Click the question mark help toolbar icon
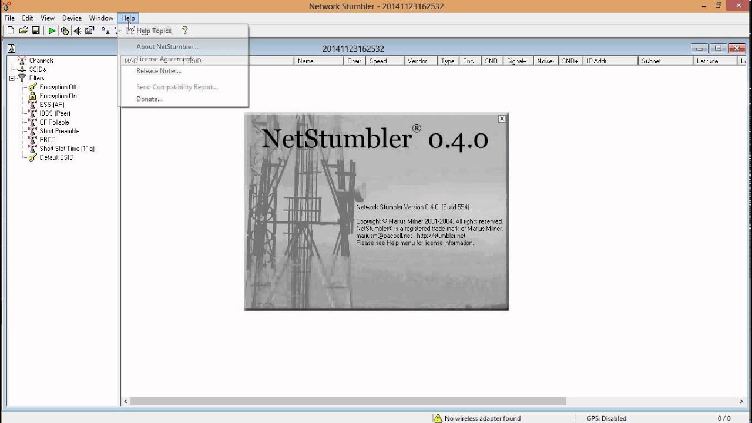The image size is (752, 423). tap(184, 31)
